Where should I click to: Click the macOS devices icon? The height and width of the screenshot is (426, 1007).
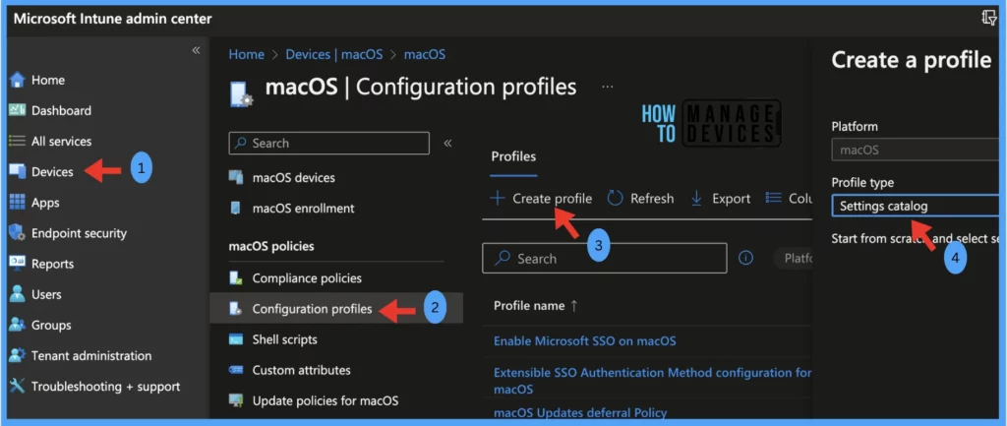click(x=236, y=177)
